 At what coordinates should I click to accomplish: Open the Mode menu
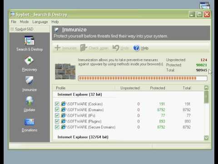coord(24,22)
